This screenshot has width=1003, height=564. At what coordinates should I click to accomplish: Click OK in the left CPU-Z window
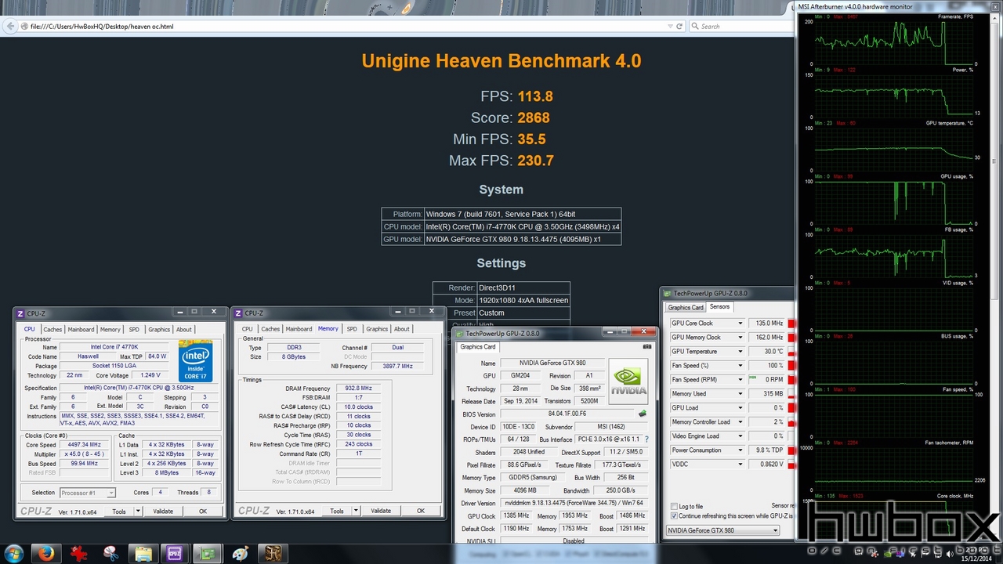pos(203,511)
